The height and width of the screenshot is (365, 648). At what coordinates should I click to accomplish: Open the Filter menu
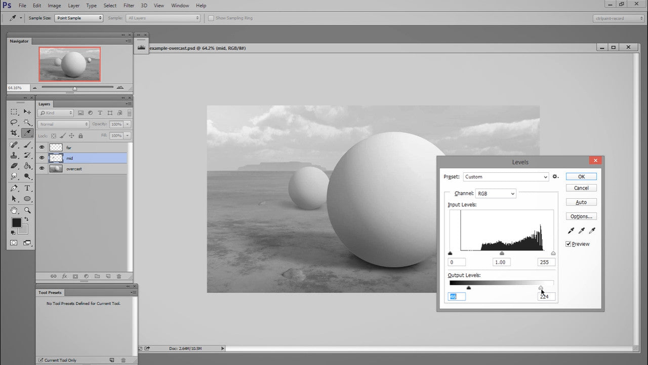point(129,6)
